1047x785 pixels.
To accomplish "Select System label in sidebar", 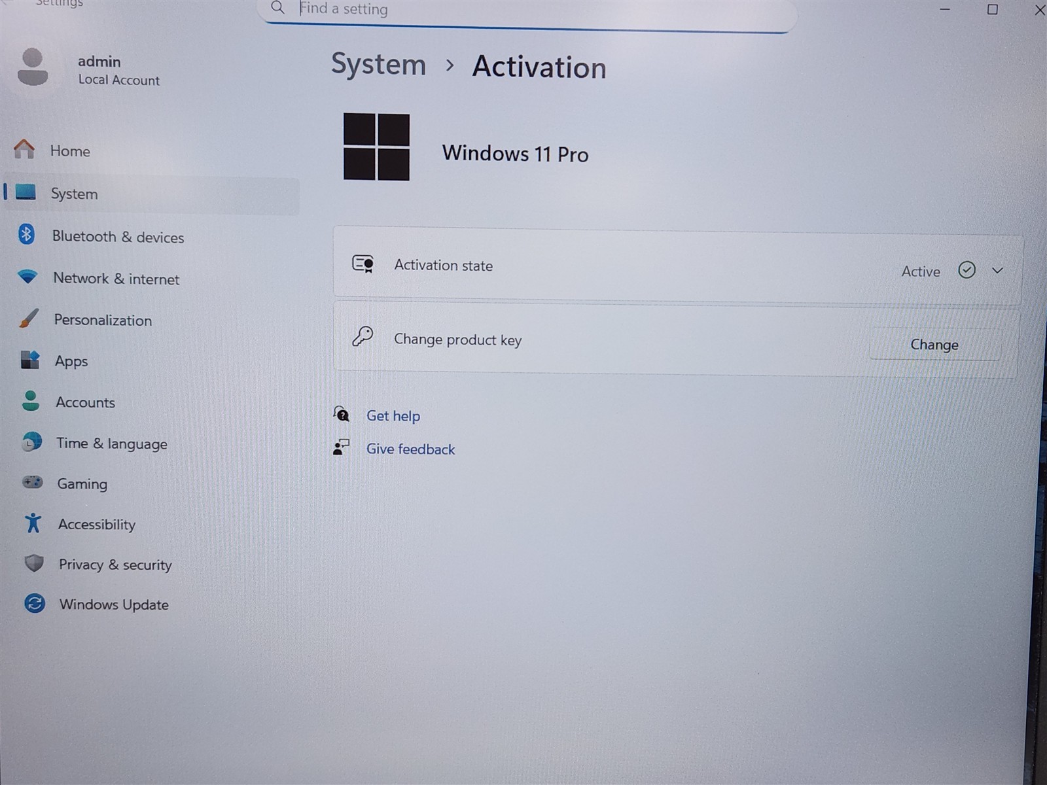I will click(74, 194).
